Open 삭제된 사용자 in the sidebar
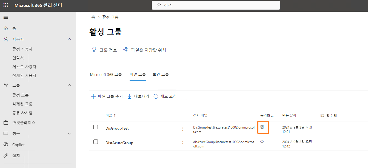The width and height of the screenshot is (368, 168). click(24, 75)
